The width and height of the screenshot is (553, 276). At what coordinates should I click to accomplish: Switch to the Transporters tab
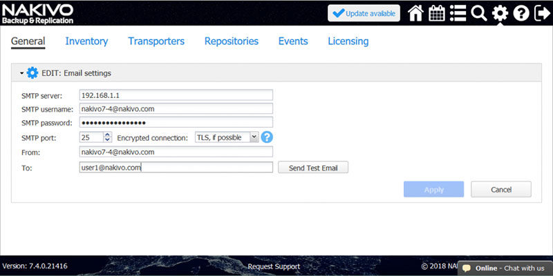(x=156, y=41)
